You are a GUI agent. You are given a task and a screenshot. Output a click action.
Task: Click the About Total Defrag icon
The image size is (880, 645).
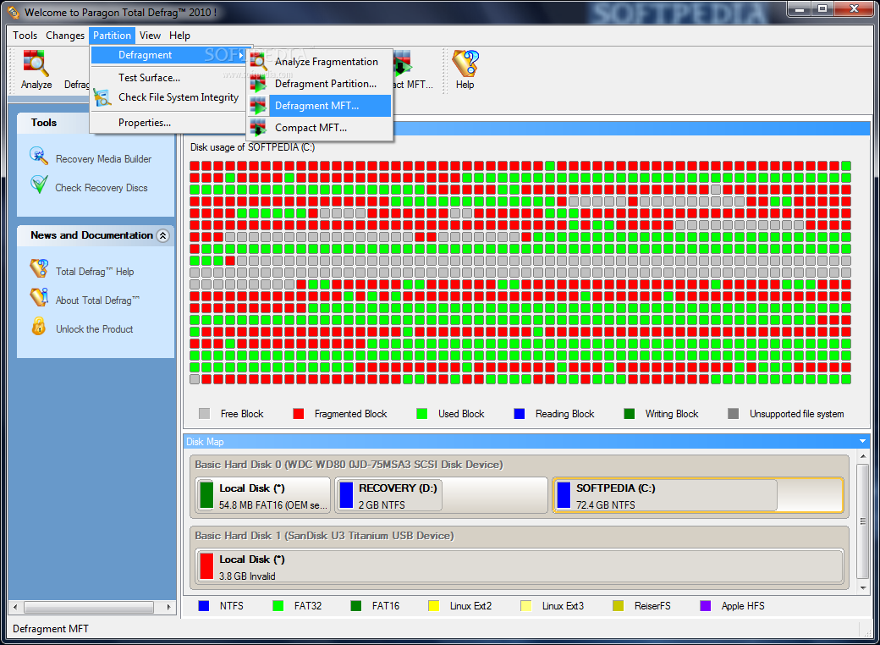[39, 297]
